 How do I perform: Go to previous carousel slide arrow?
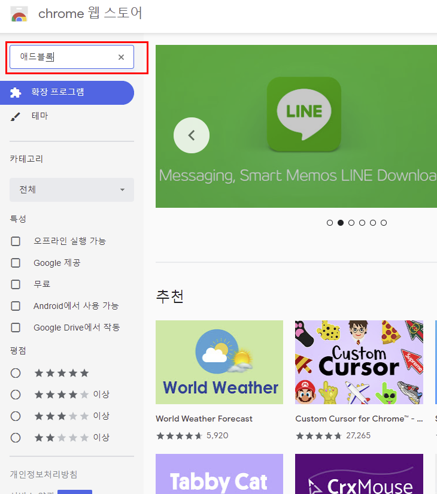pyautogui.click(x=191, y=135)
